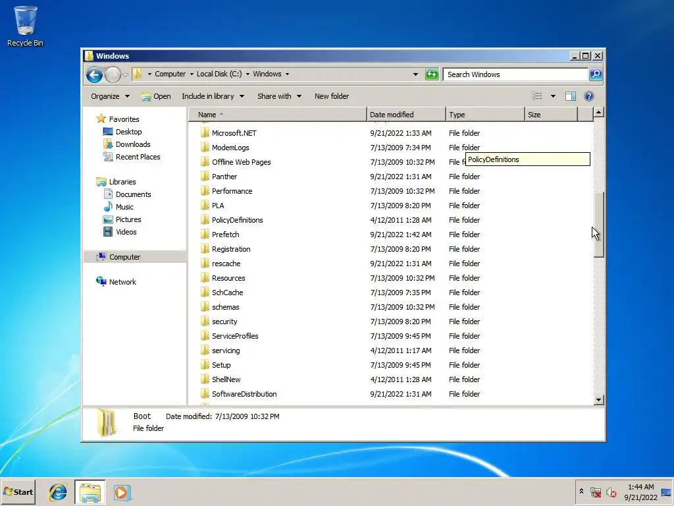
Task: Select the ModemLogs folder icon
Action: 205,147
